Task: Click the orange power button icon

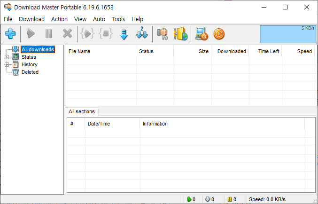Action: click(219, 34)
